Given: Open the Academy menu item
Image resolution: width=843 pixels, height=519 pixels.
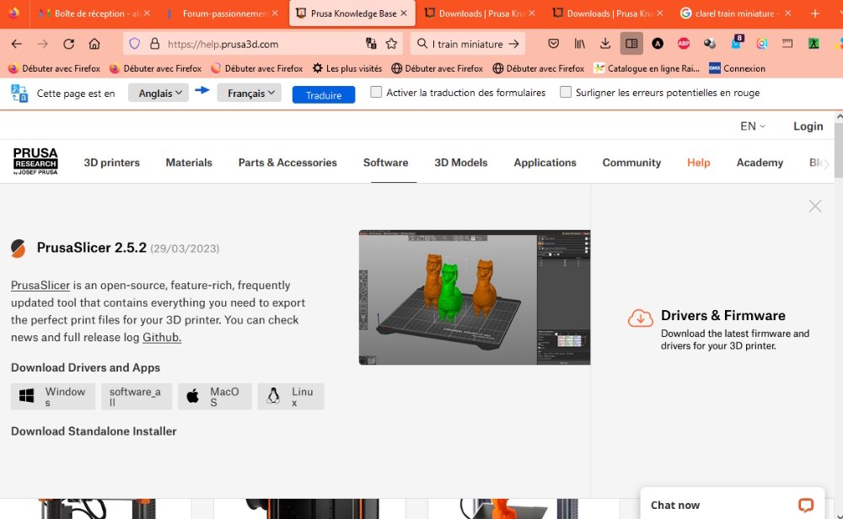Looking at the screenshot, I should coord(760,163).
